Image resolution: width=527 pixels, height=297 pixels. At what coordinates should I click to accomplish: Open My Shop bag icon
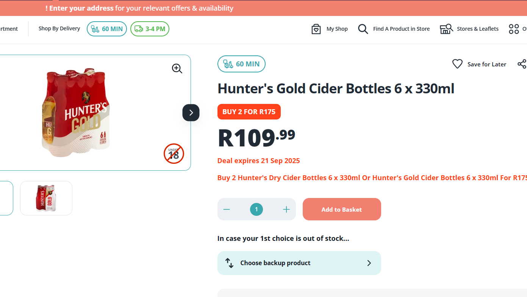tap(316, 29)
